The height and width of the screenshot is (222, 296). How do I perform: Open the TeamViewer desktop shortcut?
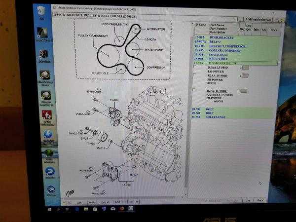tap(49, 172)
